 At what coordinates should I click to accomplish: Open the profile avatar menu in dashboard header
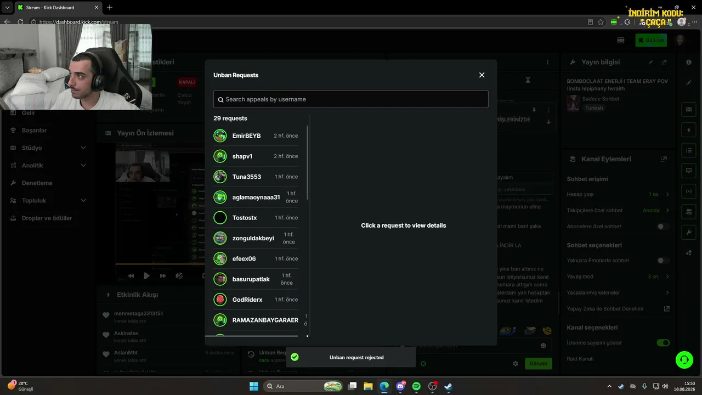(680, 40)
